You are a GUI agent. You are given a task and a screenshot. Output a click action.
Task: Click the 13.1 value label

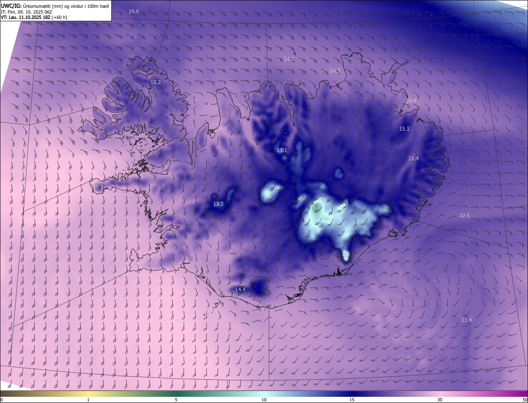click(282, 150)
